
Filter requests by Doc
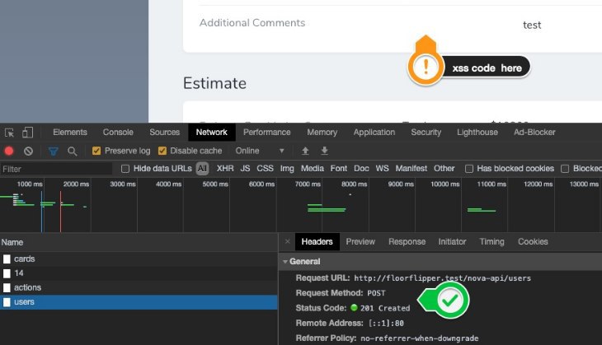point(361,169)
